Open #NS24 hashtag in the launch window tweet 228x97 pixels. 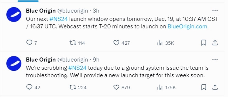[59, 19]
